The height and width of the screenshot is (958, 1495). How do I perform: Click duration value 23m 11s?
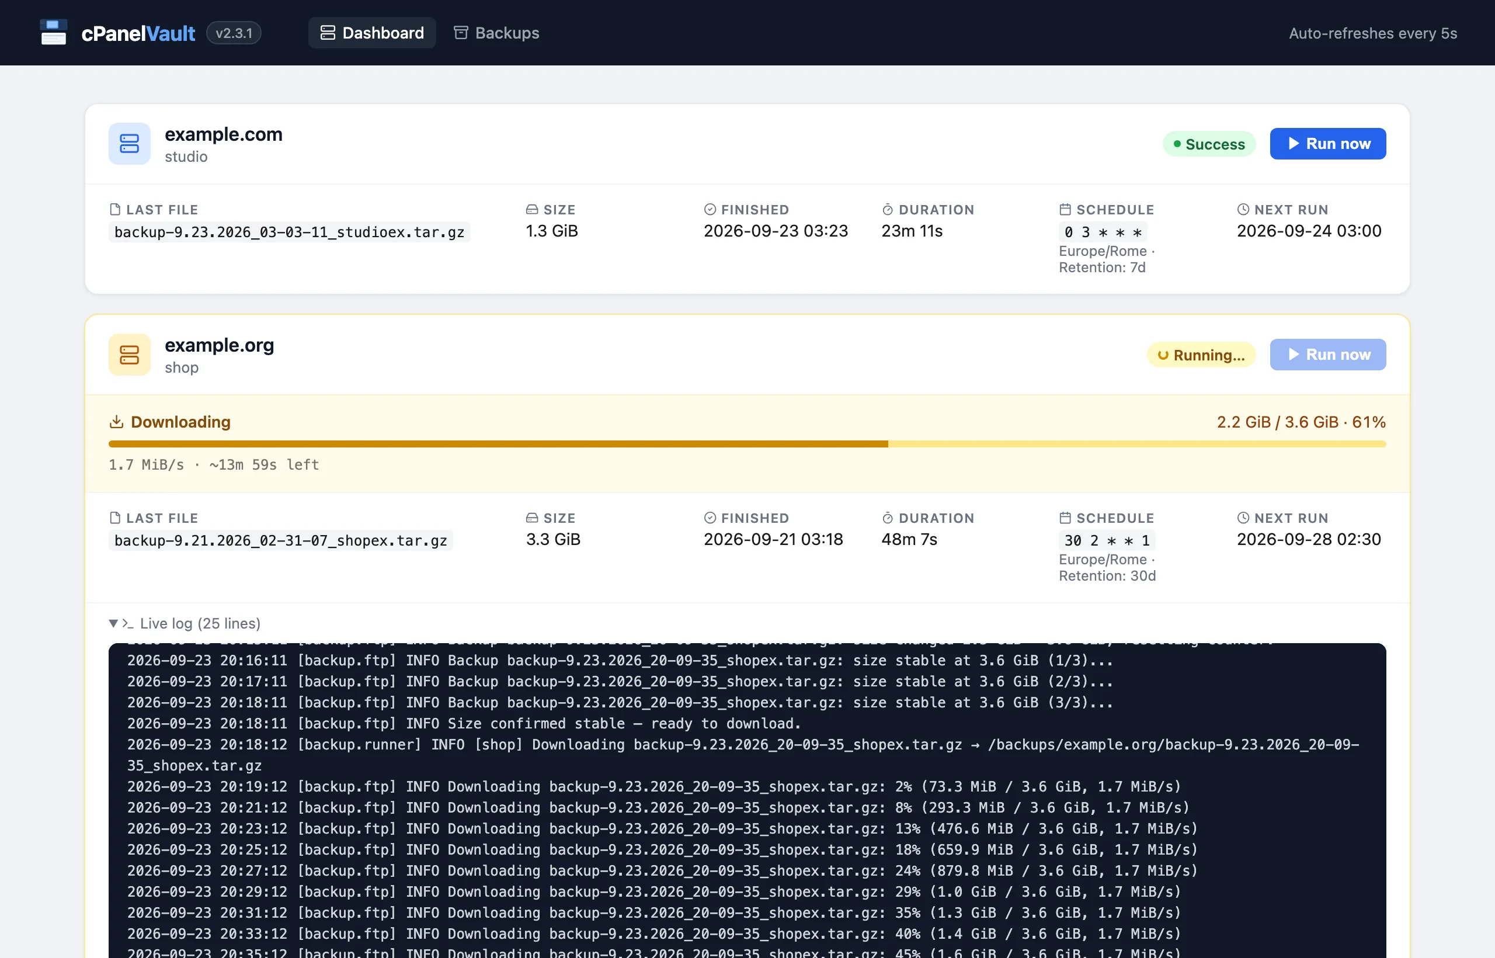click(912, 231)
